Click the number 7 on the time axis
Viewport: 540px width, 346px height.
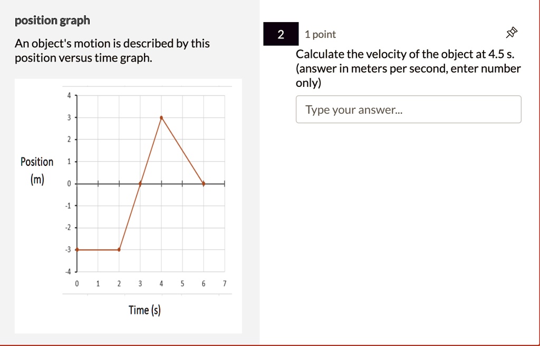pyautogui.click(x=225, y=283)
